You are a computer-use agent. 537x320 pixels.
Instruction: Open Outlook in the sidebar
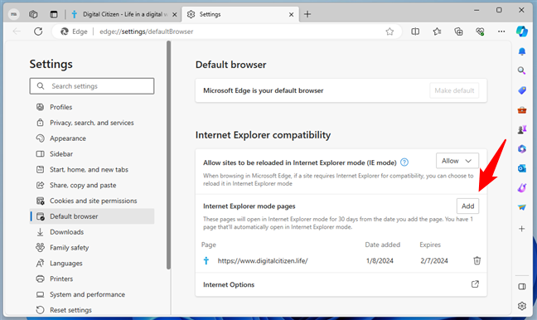(522, 168)
